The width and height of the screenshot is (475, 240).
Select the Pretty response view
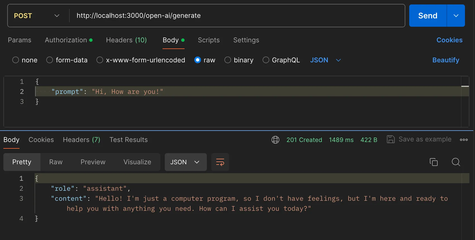click(x=22, y=162)
